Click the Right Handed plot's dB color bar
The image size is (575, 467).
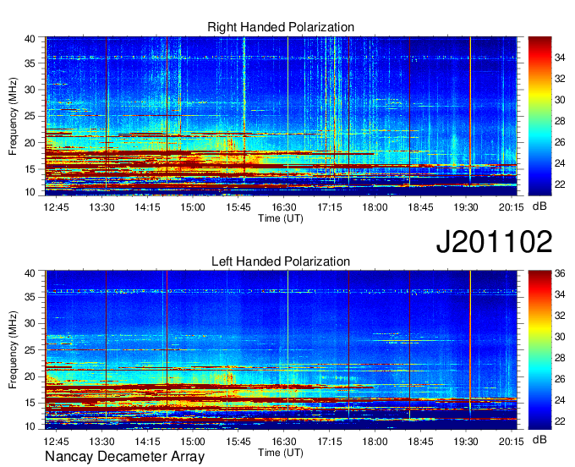(539, 116)
